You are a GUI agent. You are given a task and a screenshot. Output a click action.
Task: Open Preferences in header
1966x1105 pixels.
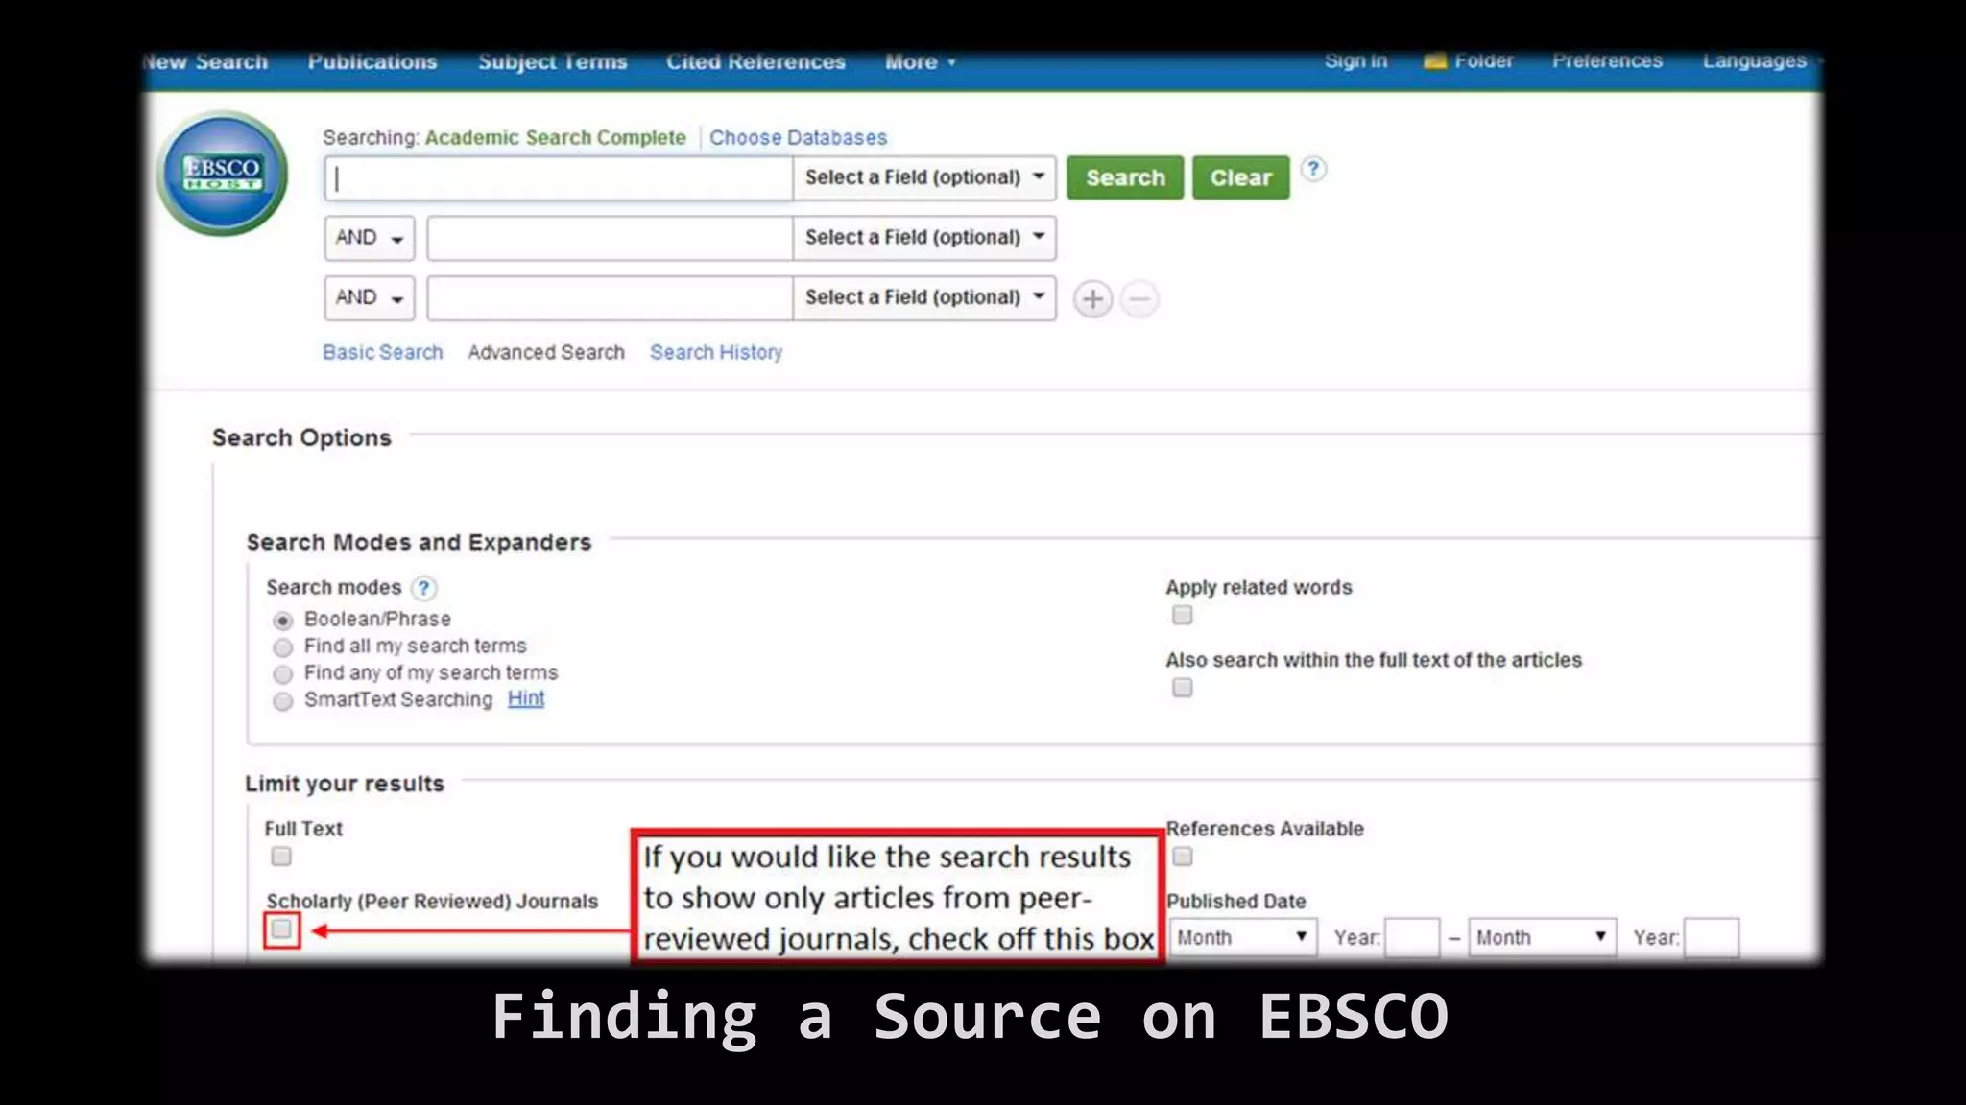point(1608,60)
